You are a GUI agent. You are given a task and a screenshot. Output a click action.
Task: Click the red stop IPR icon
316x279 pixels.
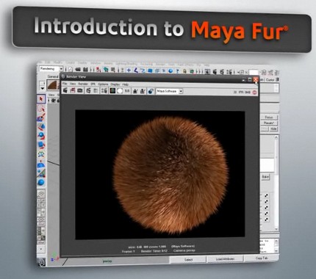click(254, 93)
